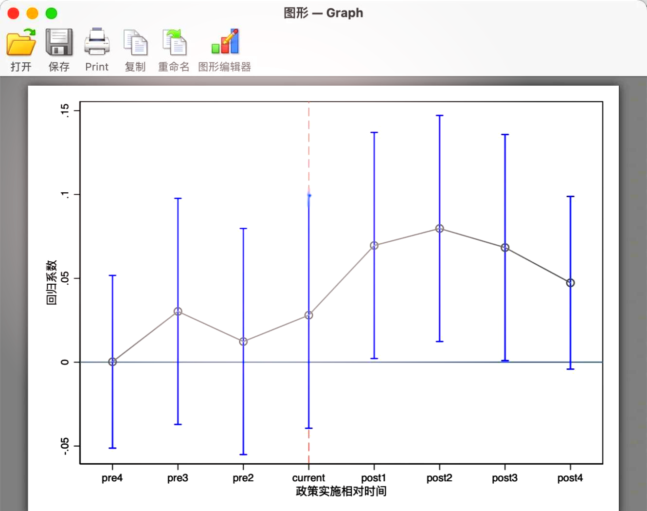
Task: Click the pre4 x-axis label
Action: 112,478
